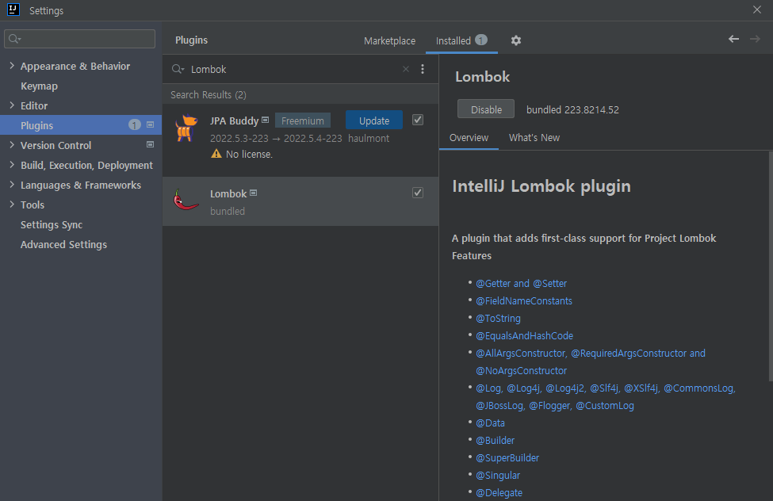The image size is (773, 501).
Task: Select the Lombok plugin row text "bundled"
Action: (x=228, y=211)
